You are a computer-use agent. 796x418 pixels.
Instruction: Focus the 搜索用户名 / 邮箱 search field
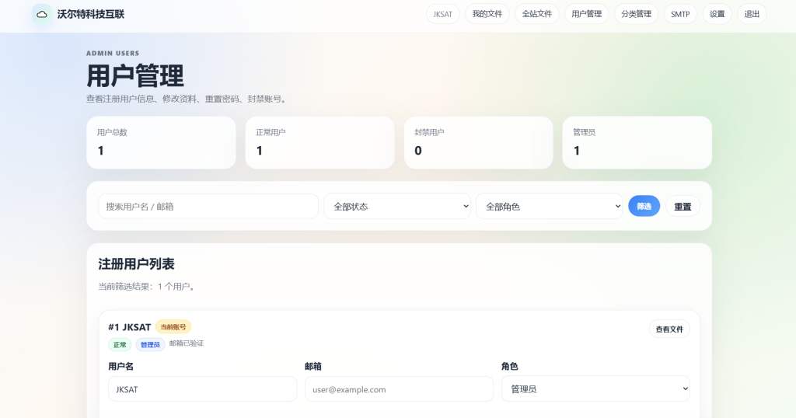pos(208,207)
